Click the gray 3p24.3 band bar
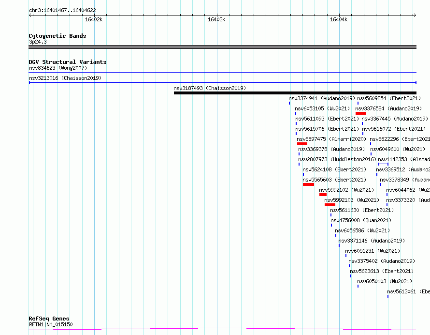 pyautogui.click(x=222, y=47)
